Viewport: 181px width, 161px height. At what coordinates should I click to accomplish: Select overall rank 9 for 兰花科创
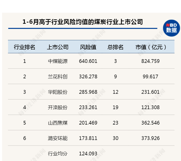pos(115,76)
